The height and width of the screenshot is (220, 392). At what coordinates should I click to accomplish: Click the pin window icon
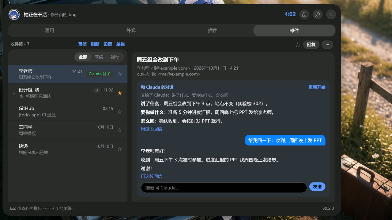tap(318, 14)
